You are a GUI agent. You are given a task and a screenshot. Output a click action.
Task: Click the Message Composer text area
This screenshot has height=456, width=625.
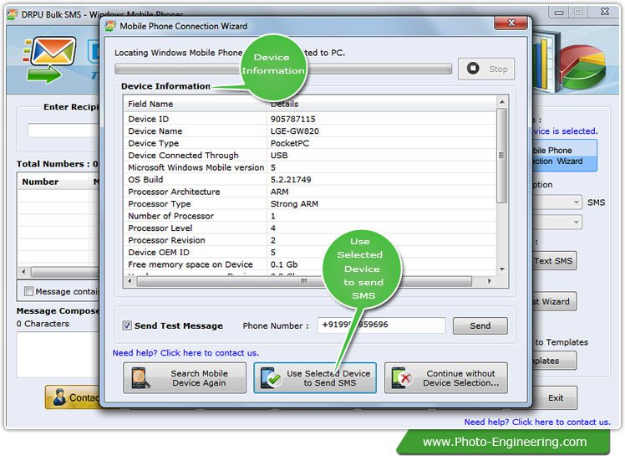point(58,355)
